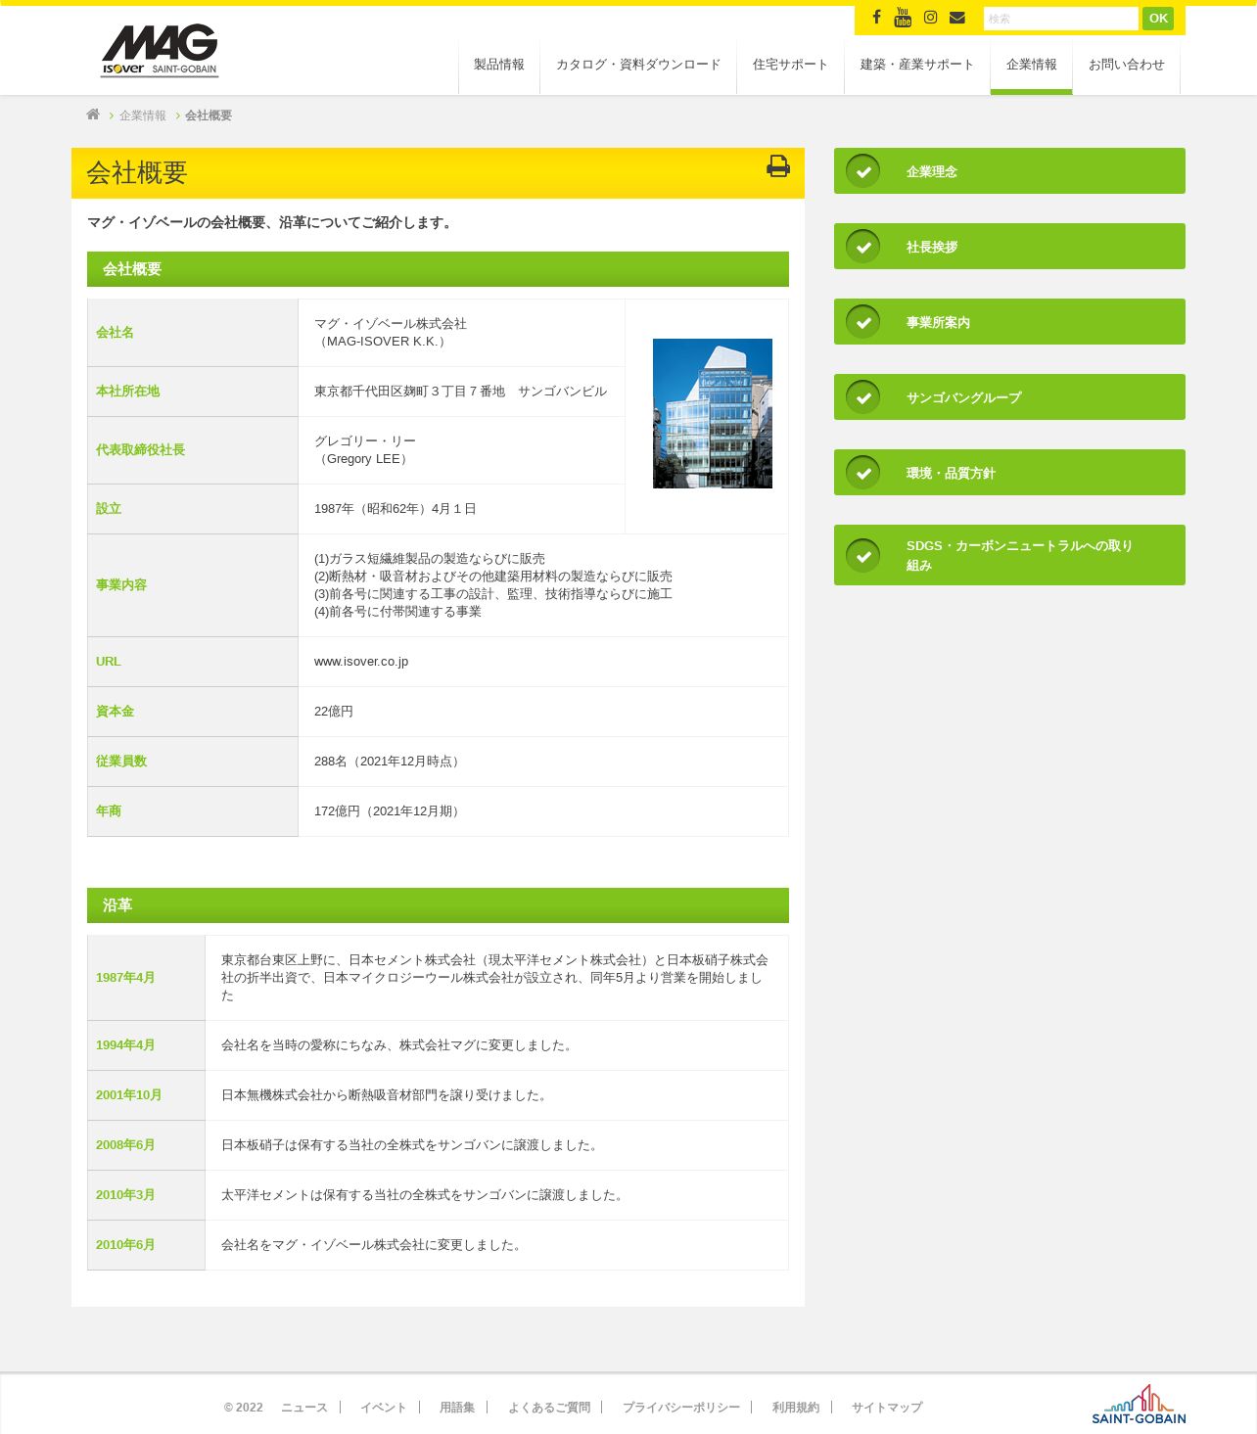Click the checkmark icon next to SDGS item

[862, 556]
